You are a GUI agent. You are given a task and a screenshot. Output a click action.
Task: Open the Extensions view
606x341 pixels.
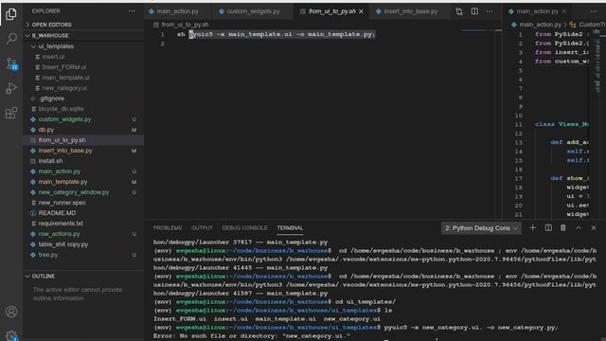[11, 113]
